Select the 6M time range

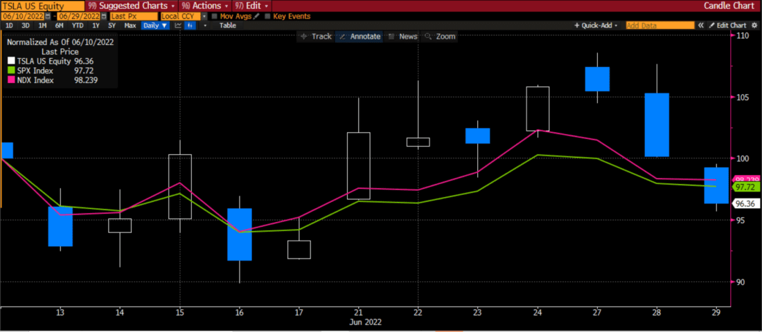pos(60,25)
